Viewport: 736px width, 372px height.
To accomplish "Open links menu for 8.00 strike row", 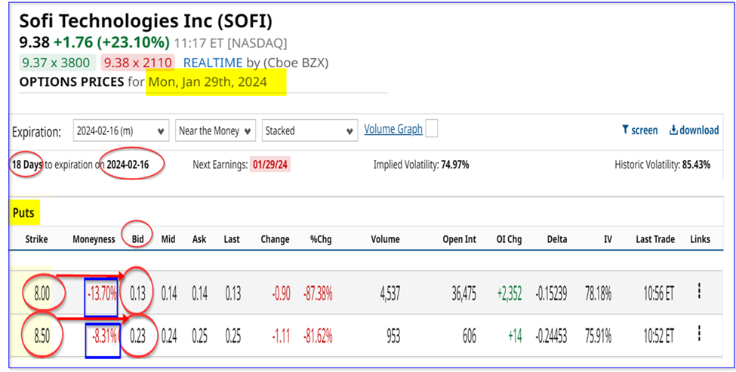I will 700,291.
